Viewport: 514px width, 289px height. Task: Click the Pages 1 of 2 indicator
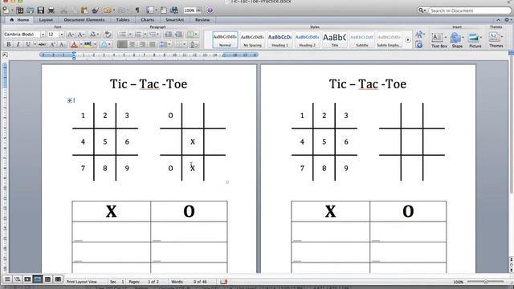point(144,282)
